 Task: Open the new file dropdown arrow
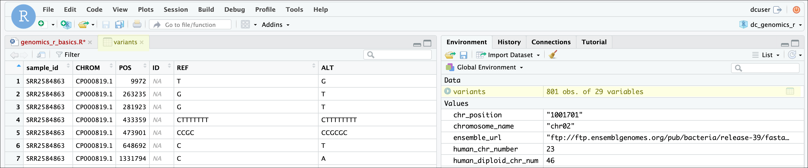click(x=53, y=25)
